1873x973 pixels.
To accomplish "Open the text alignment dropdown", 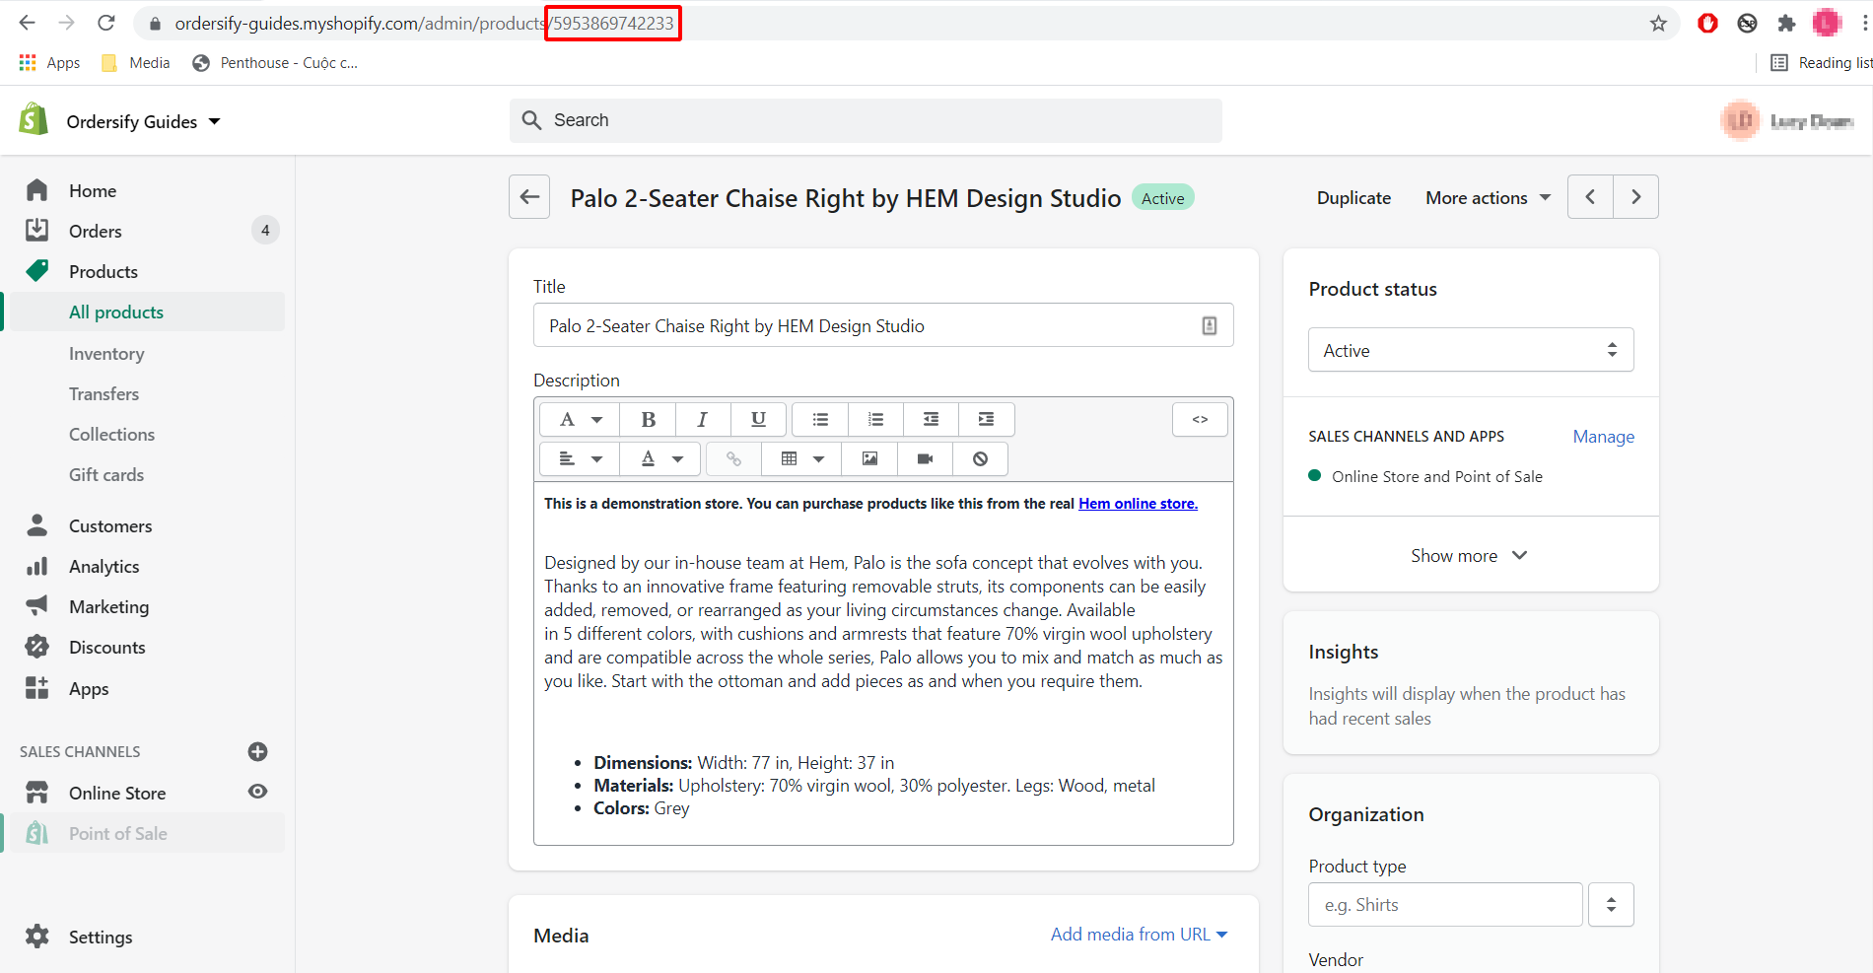I will (580, 458).
